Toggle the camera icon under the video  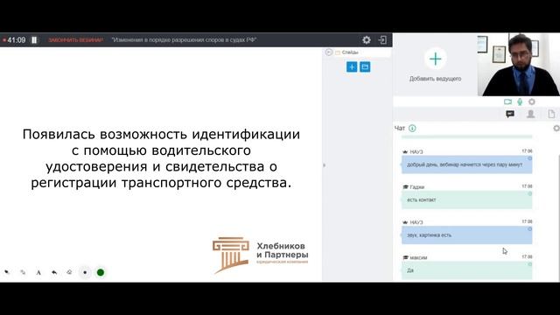coord(507,101)
